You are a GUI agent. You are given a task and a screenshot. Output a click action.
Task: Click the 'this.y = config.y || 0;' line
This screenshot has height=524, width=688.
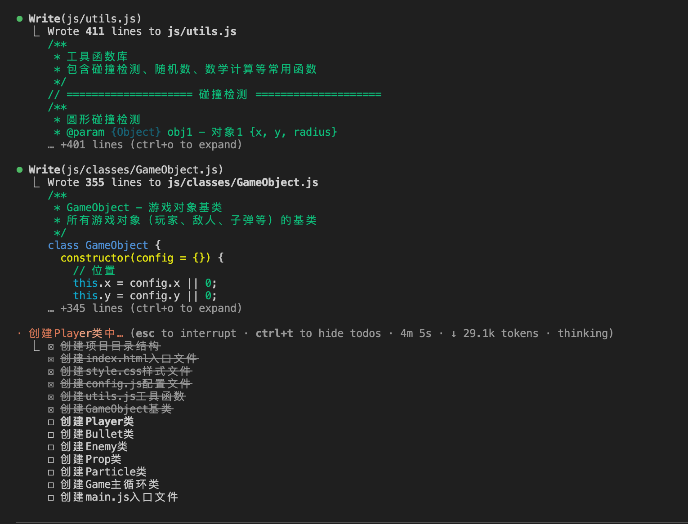coord(145,296)
